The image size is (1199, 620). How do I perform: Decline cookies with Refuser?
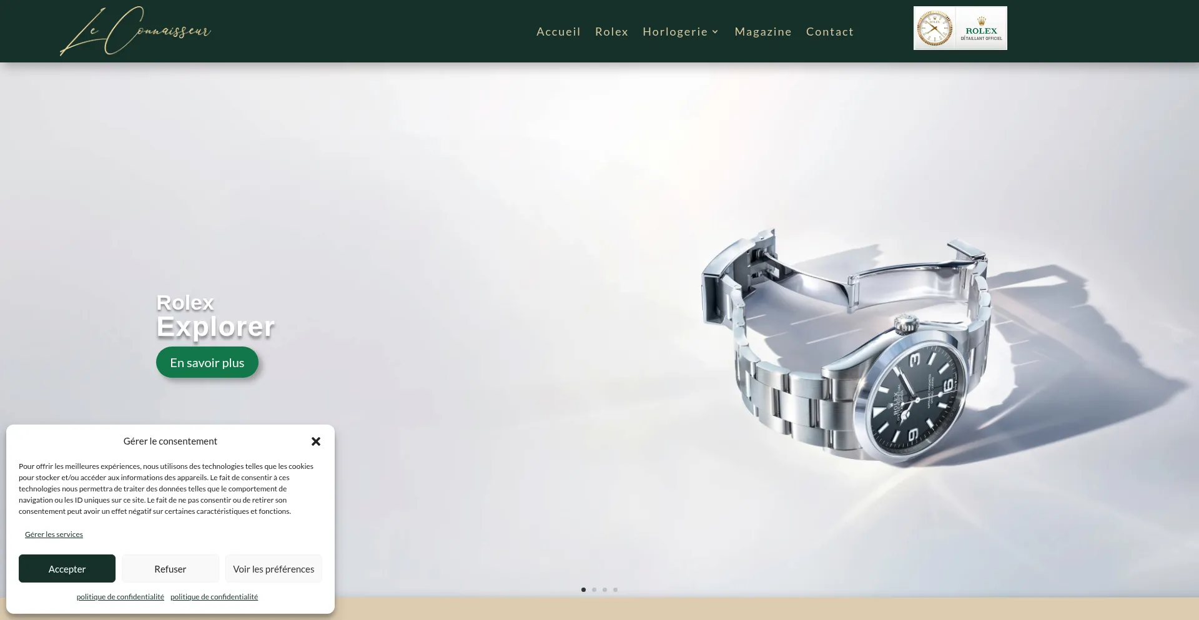(x=170, y=569)
